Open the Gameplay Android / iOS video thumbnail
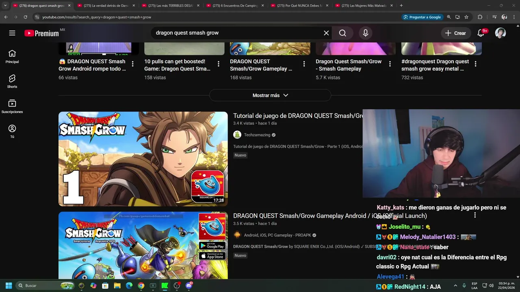520x292 pixels. pos(143,245)
